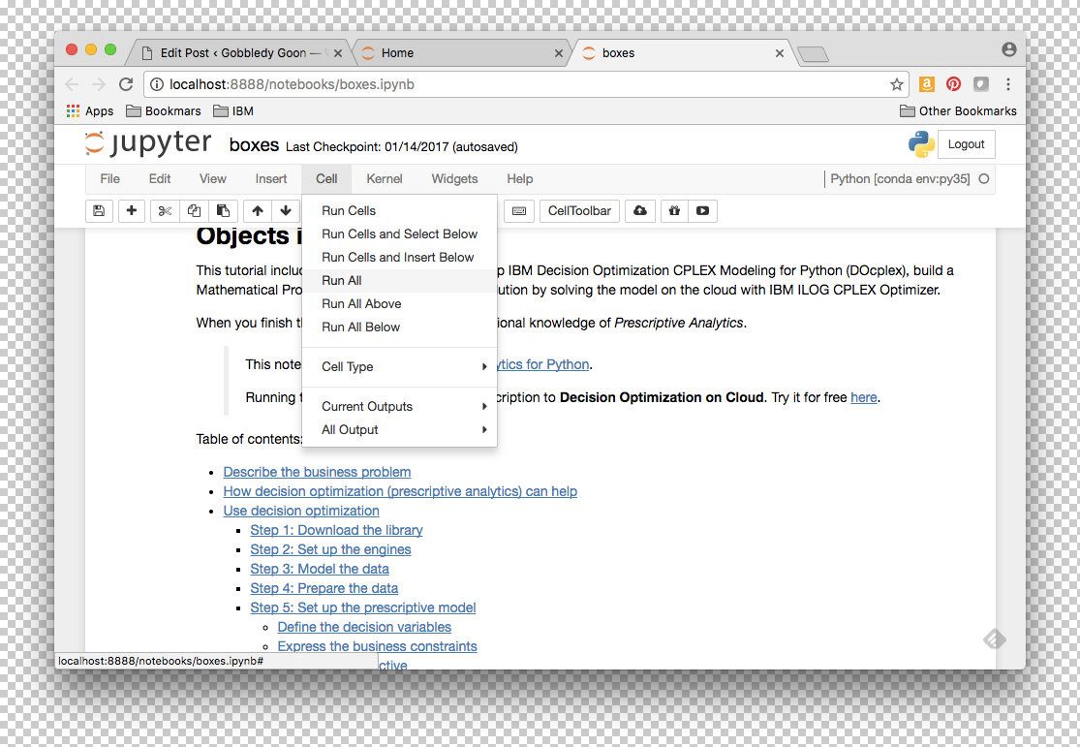This screenshot has width=1080, height=747.
Task: Open the Bookmars bookmarks folder
Action: 164,111
